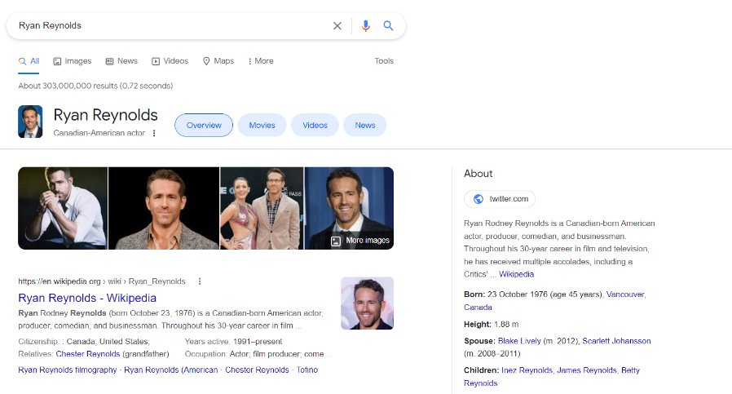This screenshot has height=394, width=732.
Task: Click Years active: 1991–present text
Action: [233, 342]
